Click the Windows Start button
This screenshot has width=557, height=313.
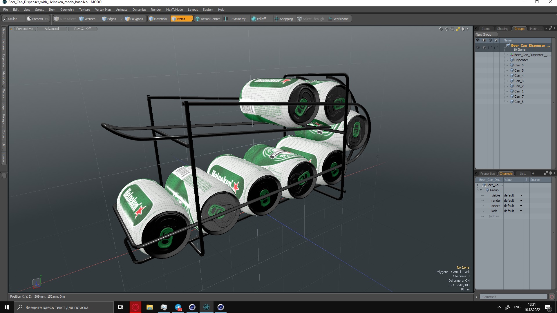pos(7,307)
